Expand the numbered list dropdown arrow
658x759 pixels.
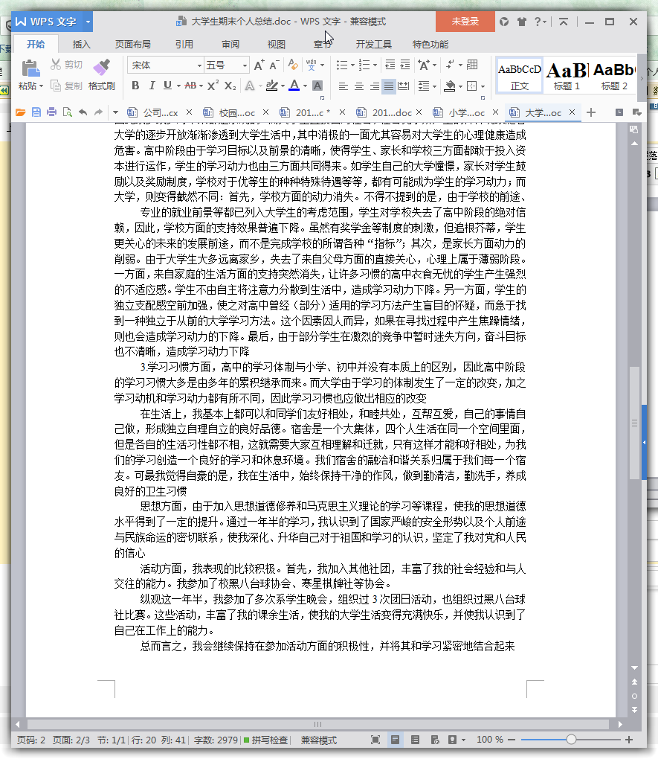point(375,65)
